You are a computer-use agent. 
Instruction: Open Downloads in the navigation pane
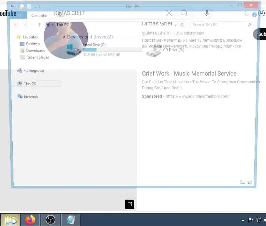click(x=32, y=50)
